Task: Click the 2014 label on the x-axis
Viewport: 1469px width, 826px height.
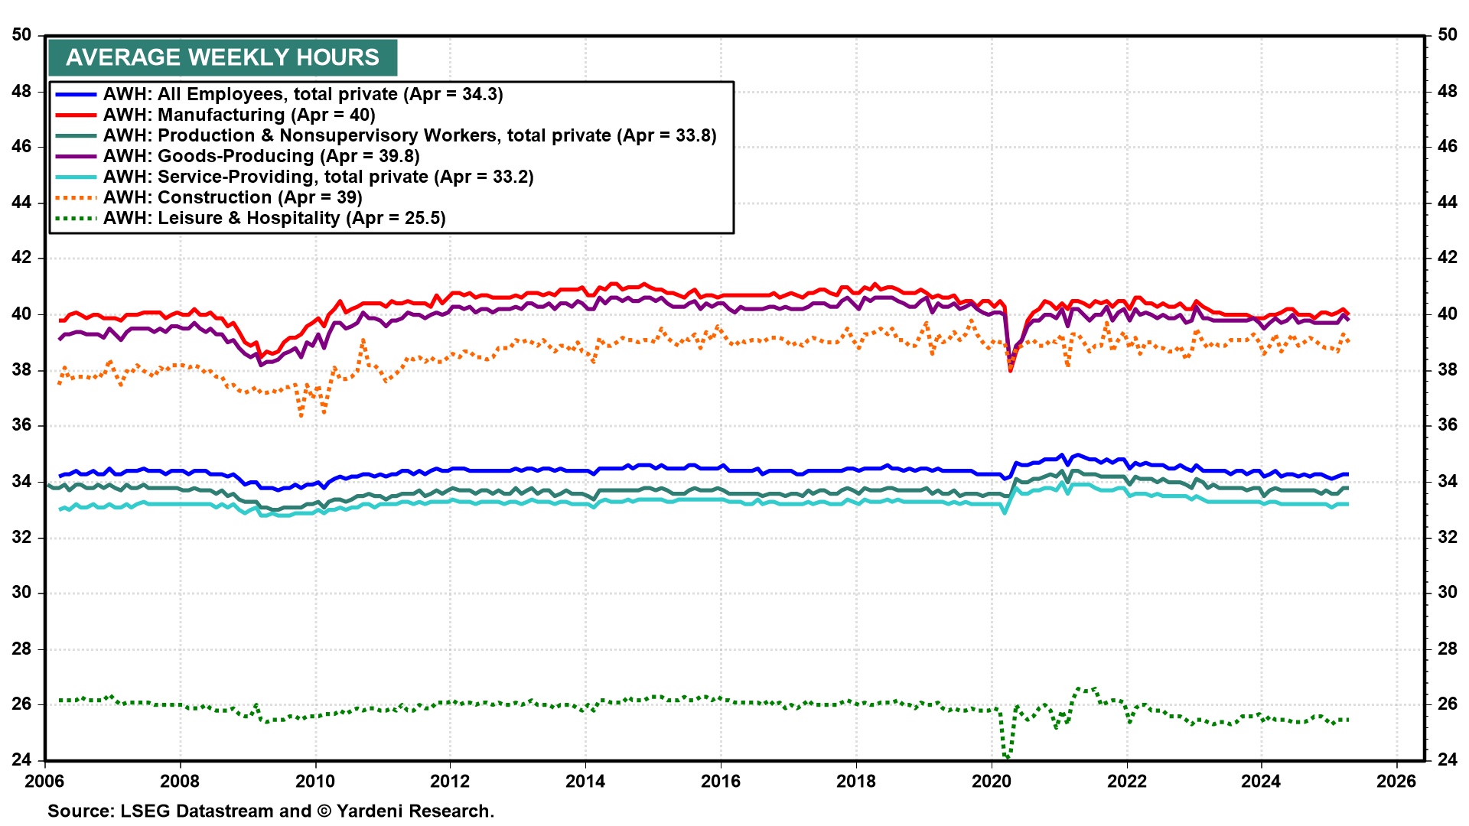Action: pyautogui.click(x=585, y=781)
